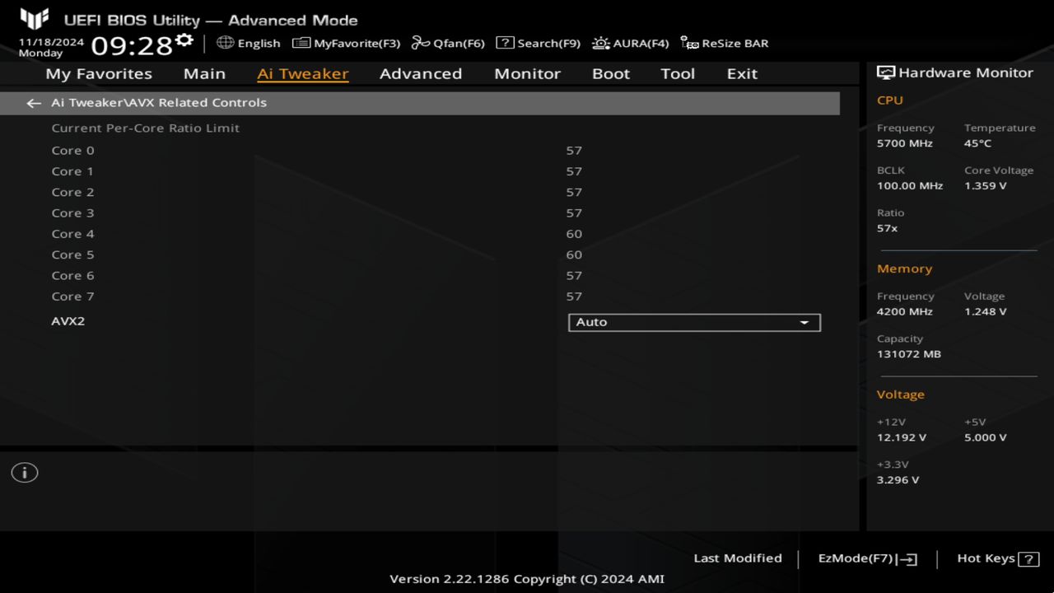
Task: Open Hot Keys help
Action: tap(998, 558)
